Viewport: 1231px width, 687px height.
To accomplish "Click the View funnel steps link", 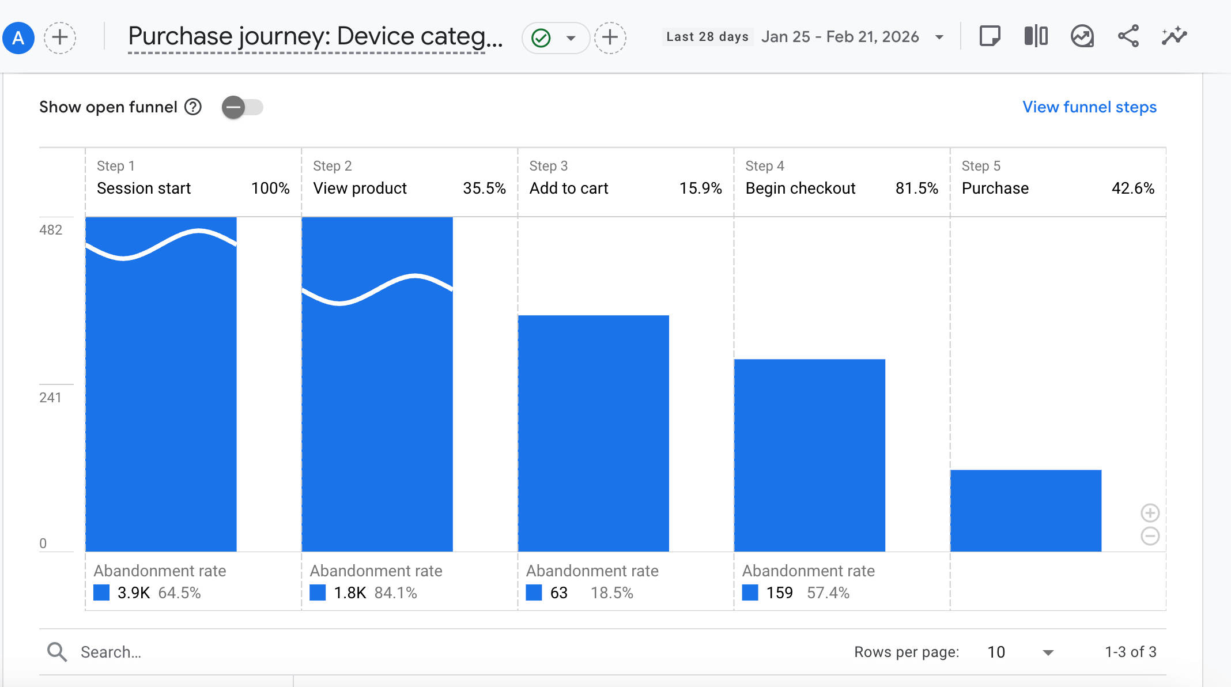I will click(1089, 107).
